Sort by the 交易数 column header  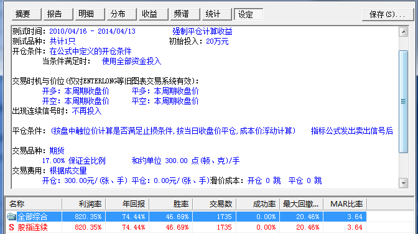pos(215,204)
